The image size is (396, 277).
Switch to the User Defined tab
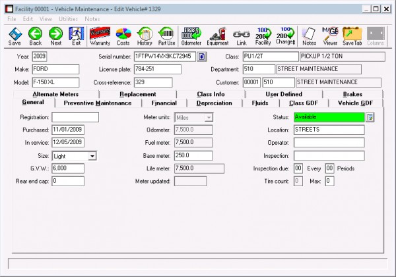pyautogui.click(x=284, y=94)
